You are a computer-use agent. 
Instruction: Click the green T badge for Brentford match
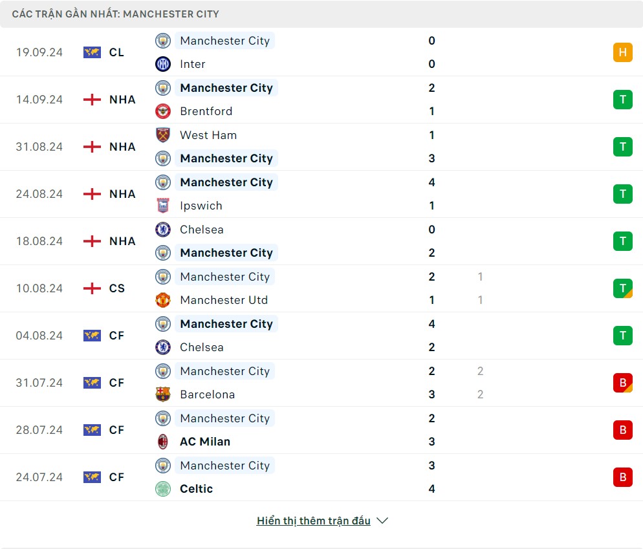pyautogui.click(x=622, y=100)
